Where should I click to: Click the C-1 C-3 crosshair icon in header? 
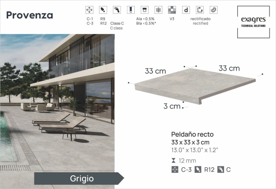[x=90, y=10]
